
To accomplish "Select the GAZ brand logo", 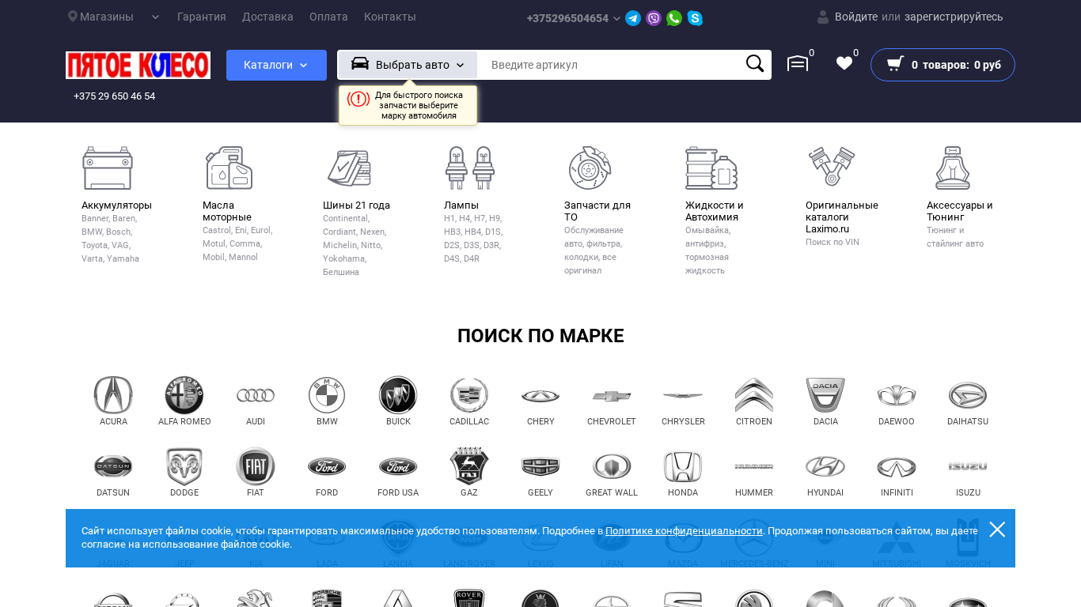I will point(469,466).
